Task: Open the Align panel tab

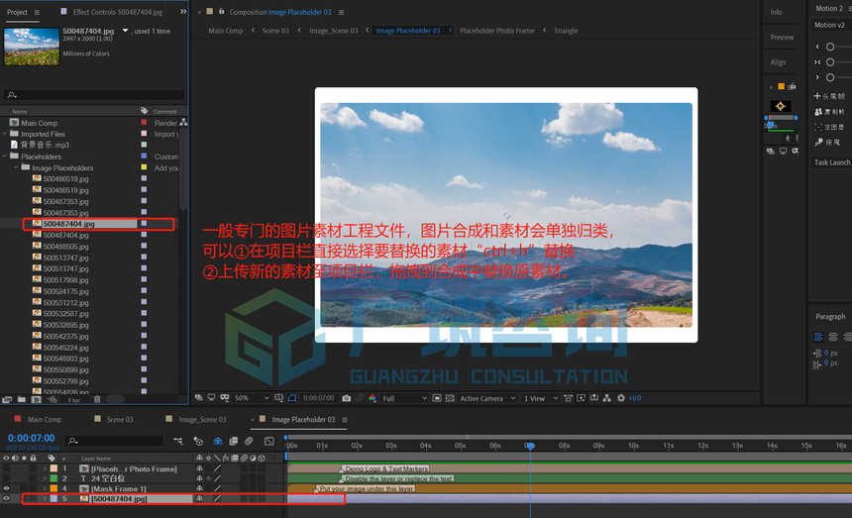Action: pyautogui.click(x=778, y=61)
